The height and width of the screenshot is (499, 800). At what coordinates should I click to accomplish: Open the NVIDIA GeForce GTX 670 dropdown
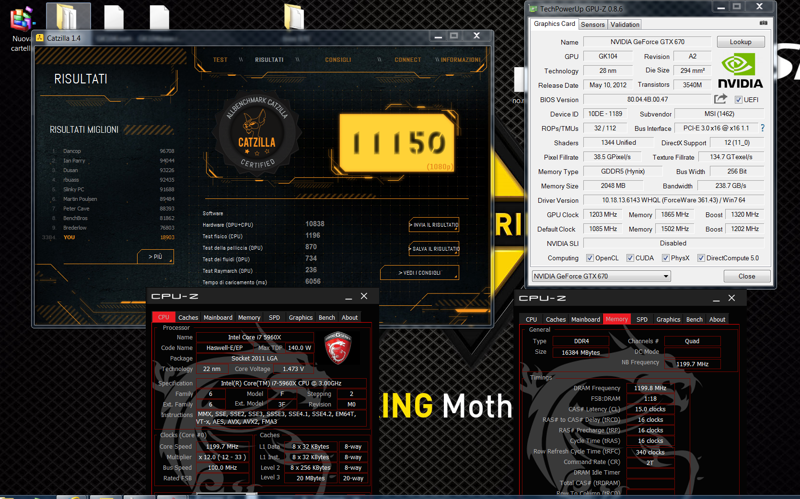(x=602, y=276)
